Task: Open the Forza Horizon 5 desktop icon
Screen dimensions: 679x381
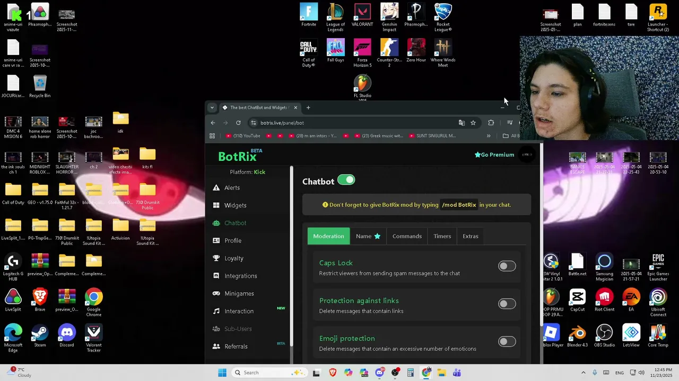Action: click(x=362, y=53)
